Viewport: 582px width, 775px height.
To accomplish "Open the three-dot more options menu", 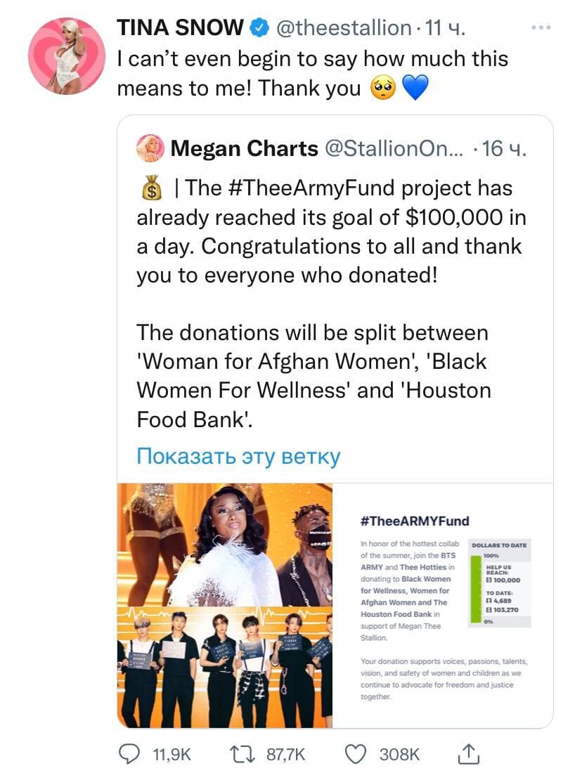I will [x=541, y=27].
